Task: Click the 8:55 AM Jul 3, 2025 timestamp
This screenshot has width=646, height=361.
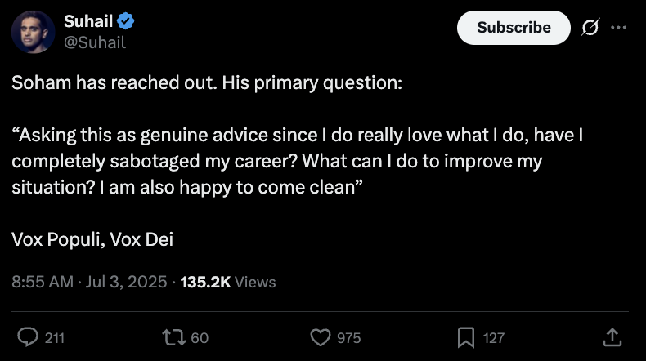Action: [x=89, y=282]
